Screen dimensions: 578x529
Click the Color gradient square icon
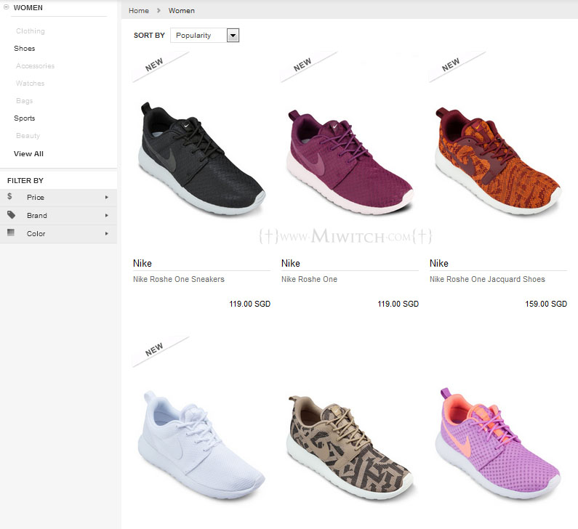tap(11, 232)
